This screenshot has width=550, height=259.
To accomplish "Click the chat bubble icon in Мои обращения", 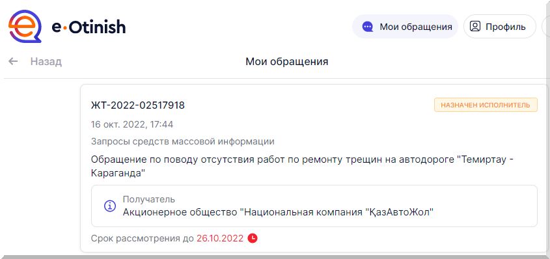I will pyautogui.click(x=368, y=27).
